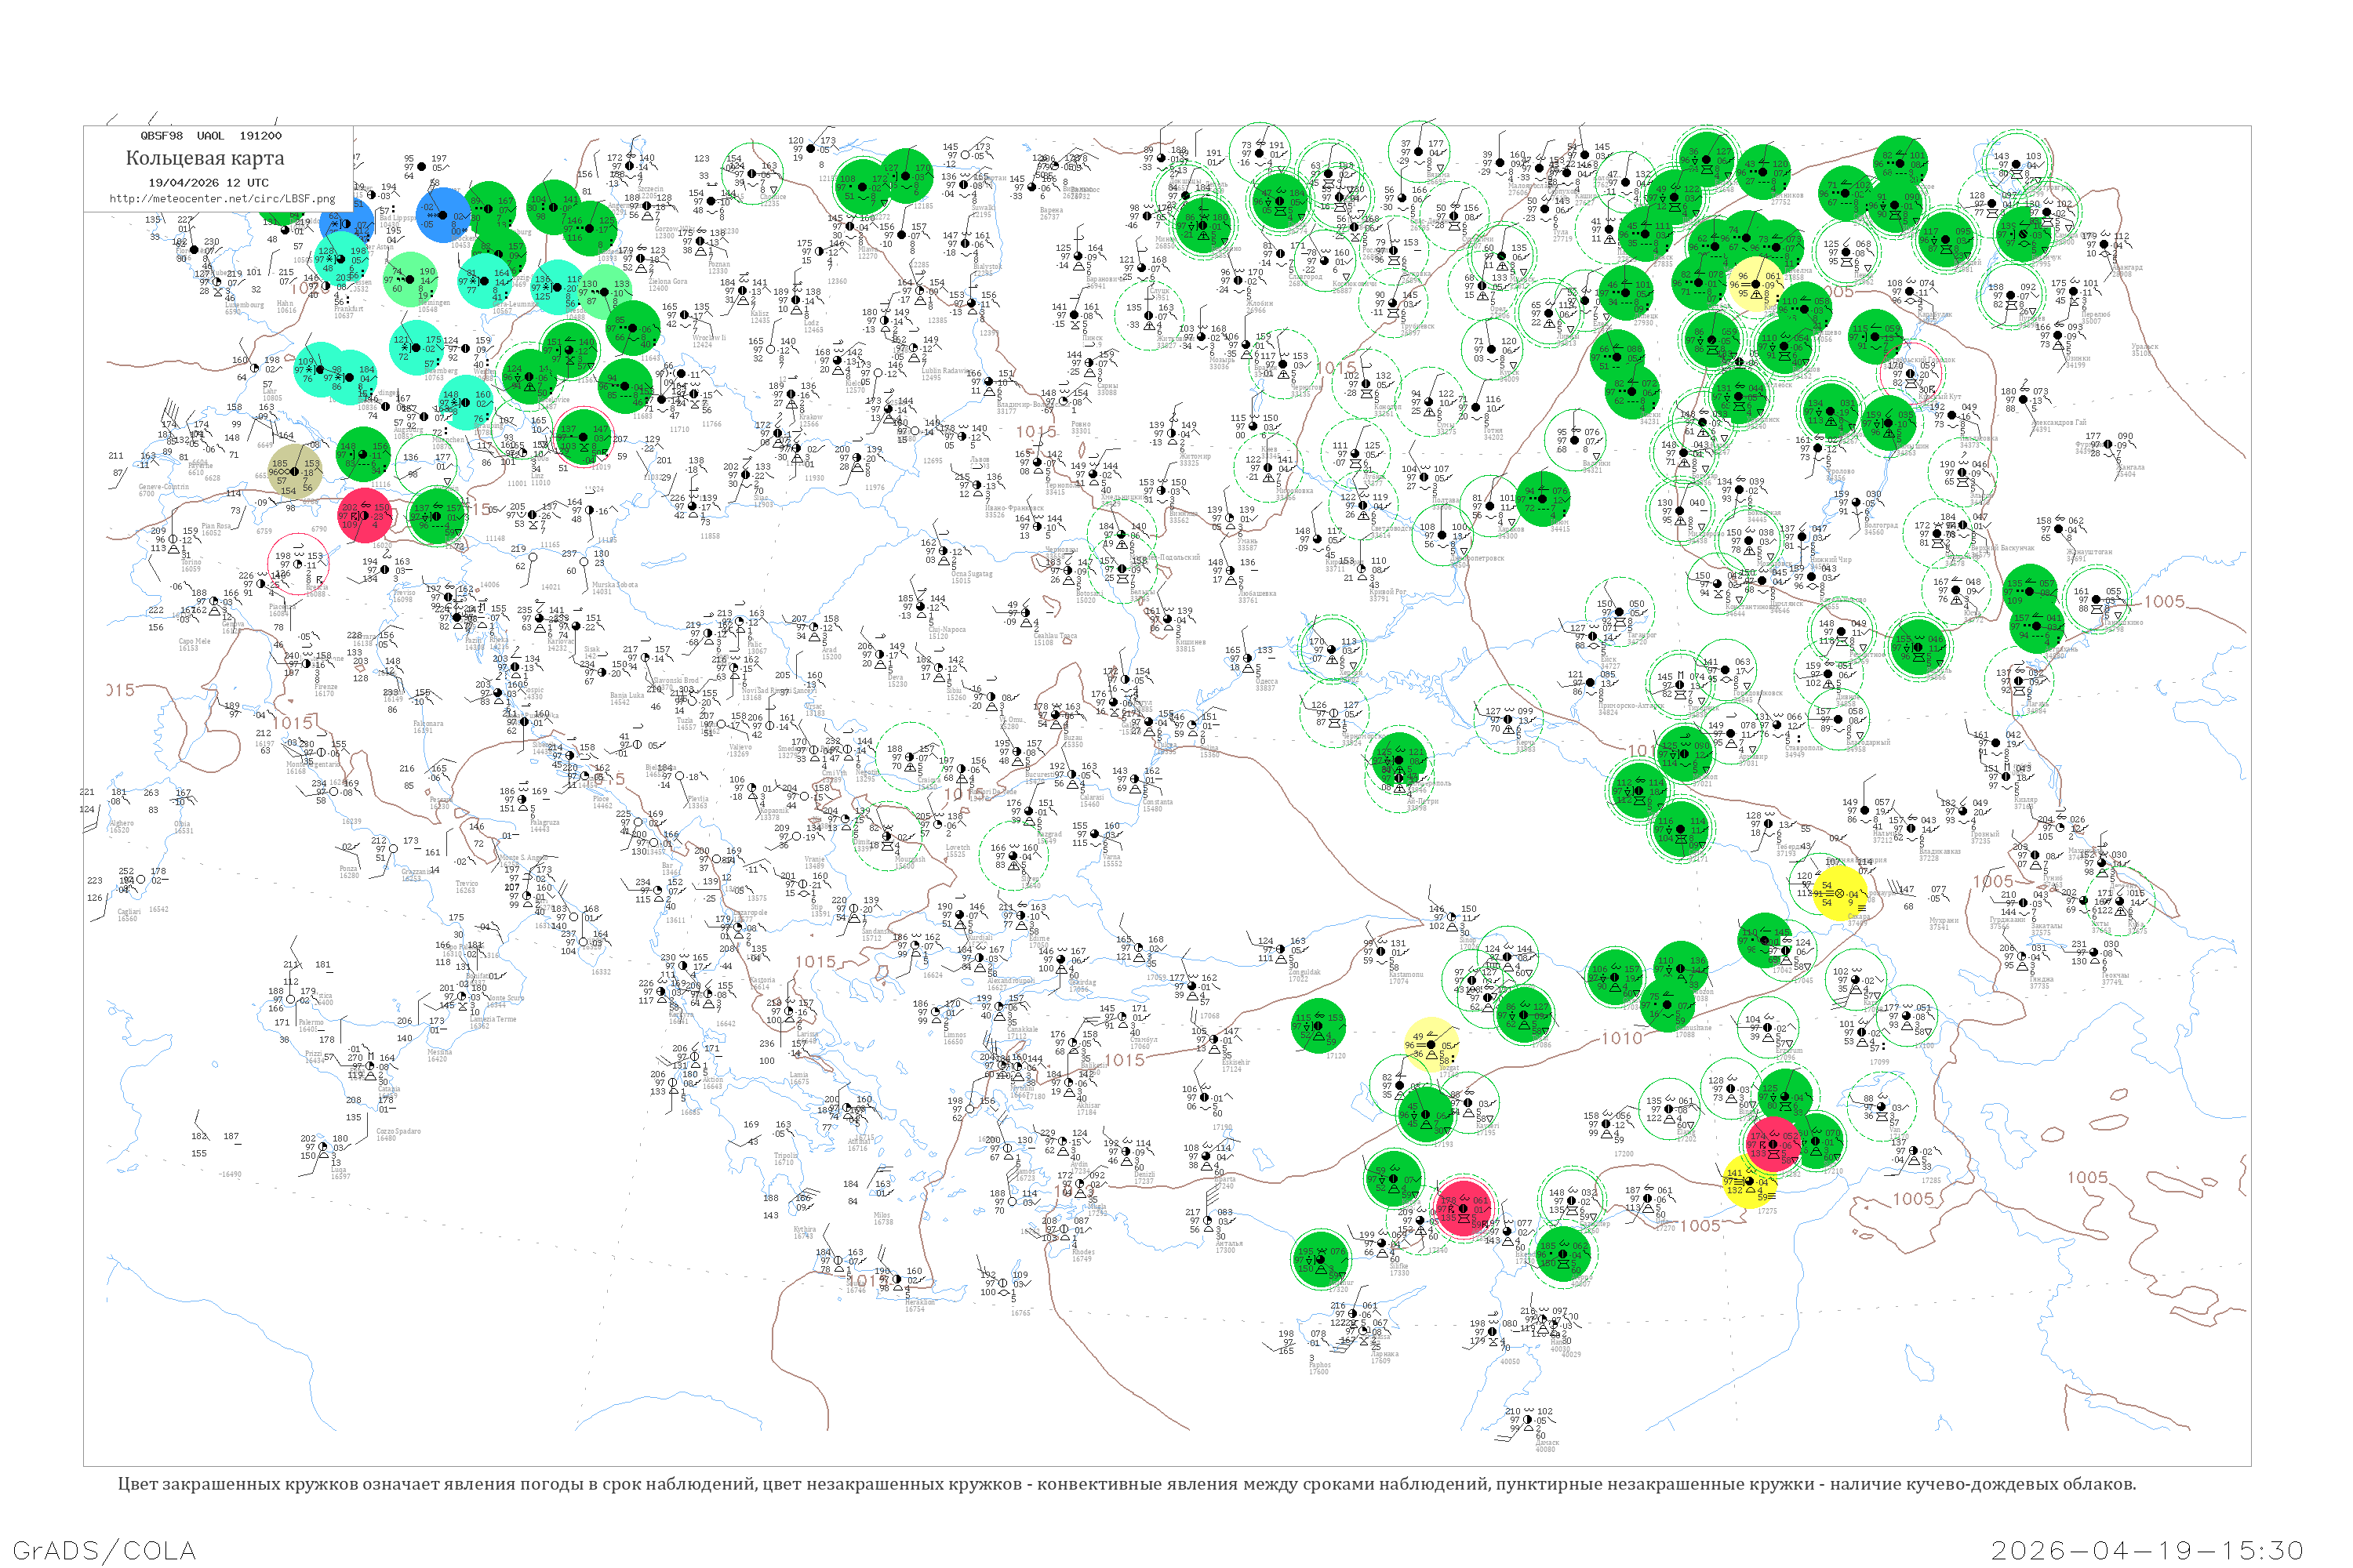Click the Russian color legend caption
2353x1568 pixels.
1126,1484
